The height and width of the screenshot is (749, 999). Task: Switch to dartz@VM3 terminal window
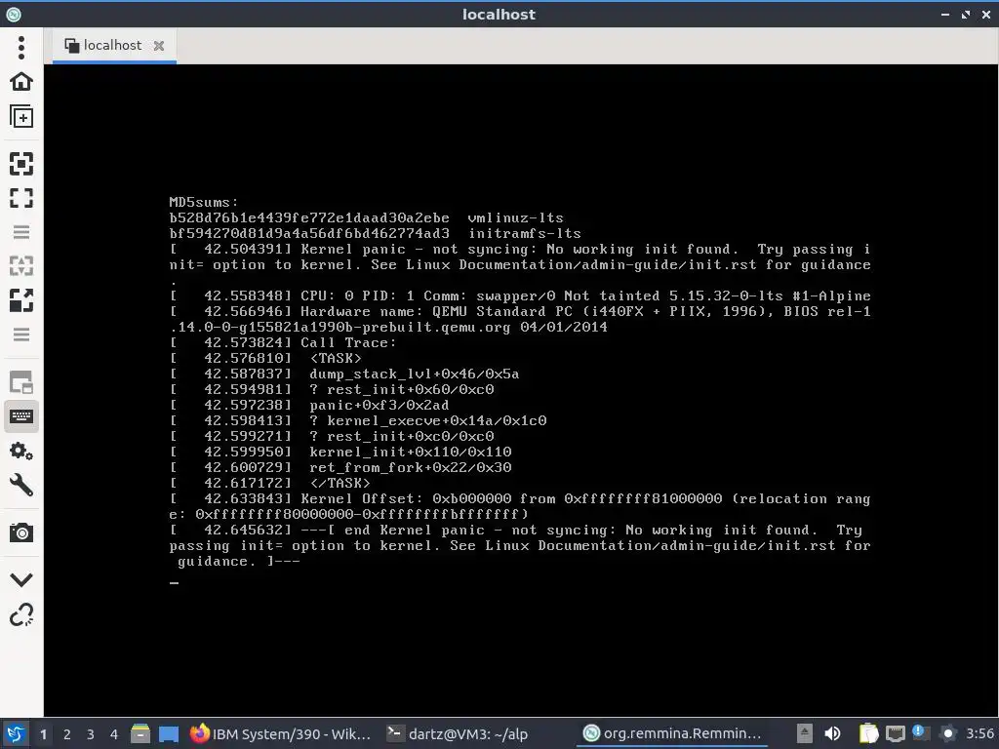pos(459,733)
